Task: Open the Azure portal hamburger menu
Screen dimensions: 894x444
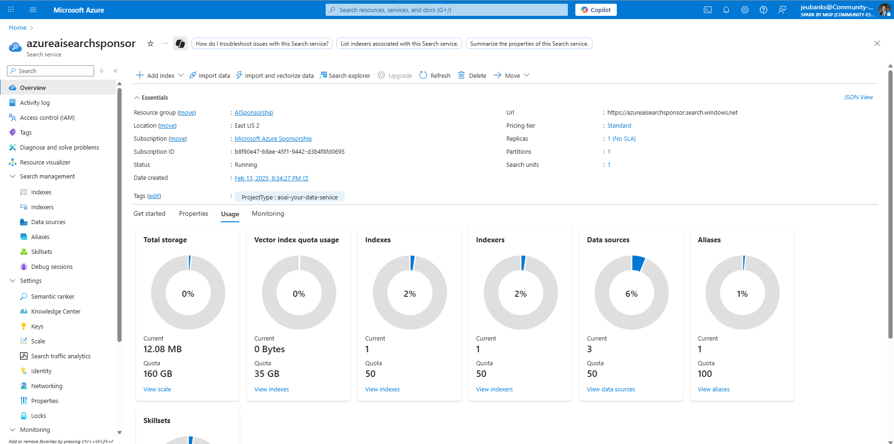Action: (33, 10)
